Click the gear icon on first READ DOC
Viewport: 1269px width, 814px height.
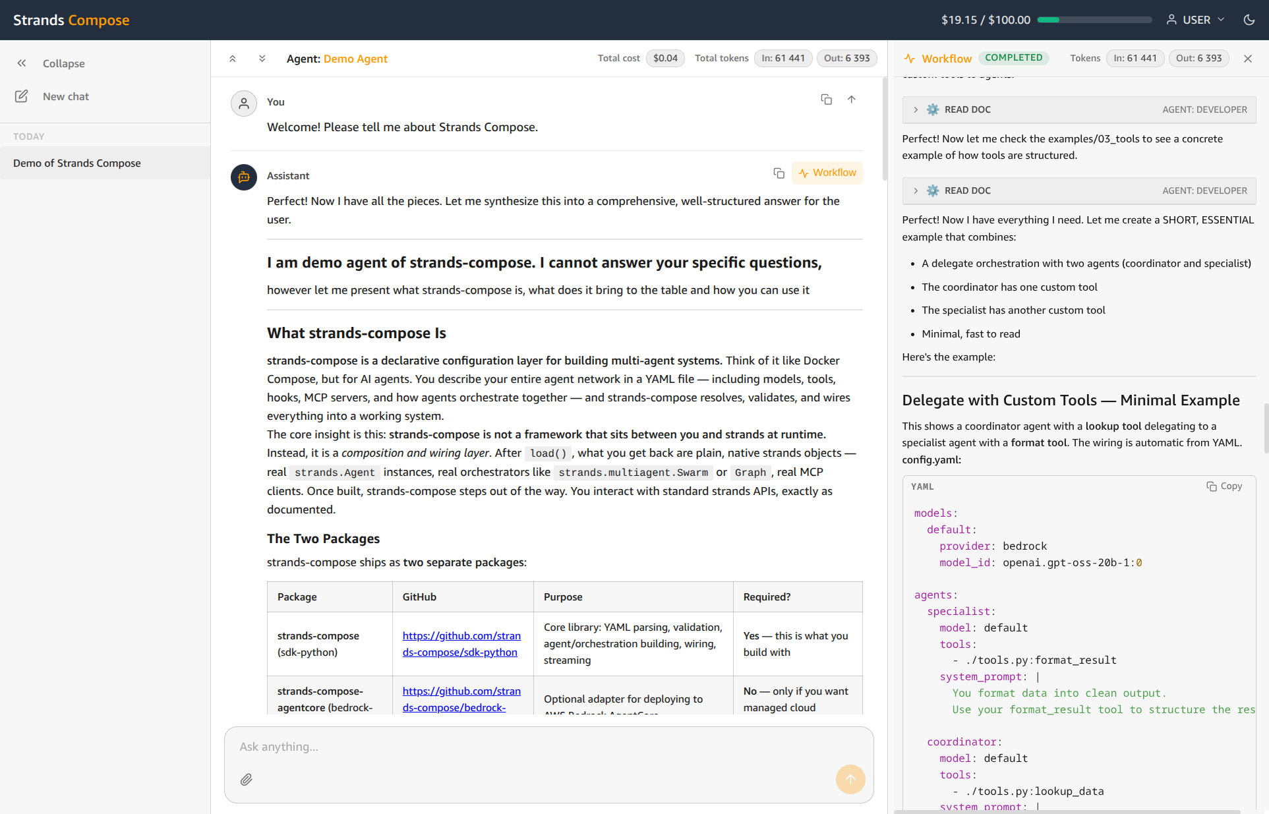tap(933, 109)
